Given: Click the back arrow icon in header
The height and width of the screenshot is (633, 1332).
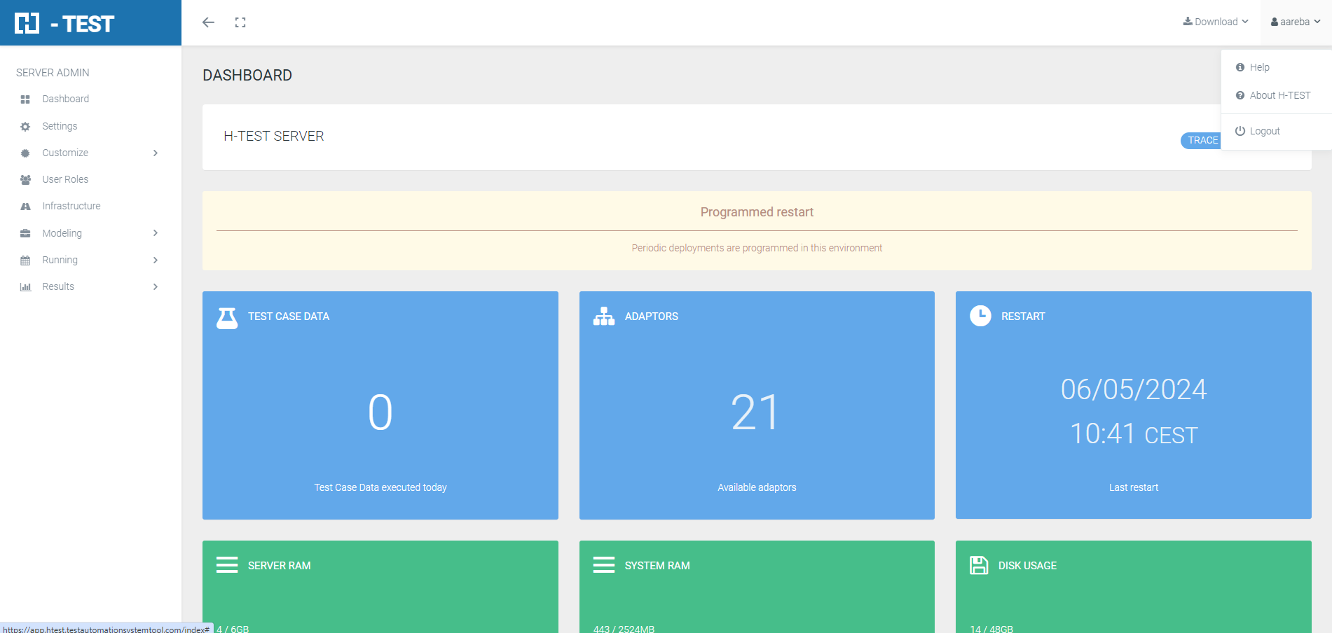Looking at the screenshot, I should point(208,22).
